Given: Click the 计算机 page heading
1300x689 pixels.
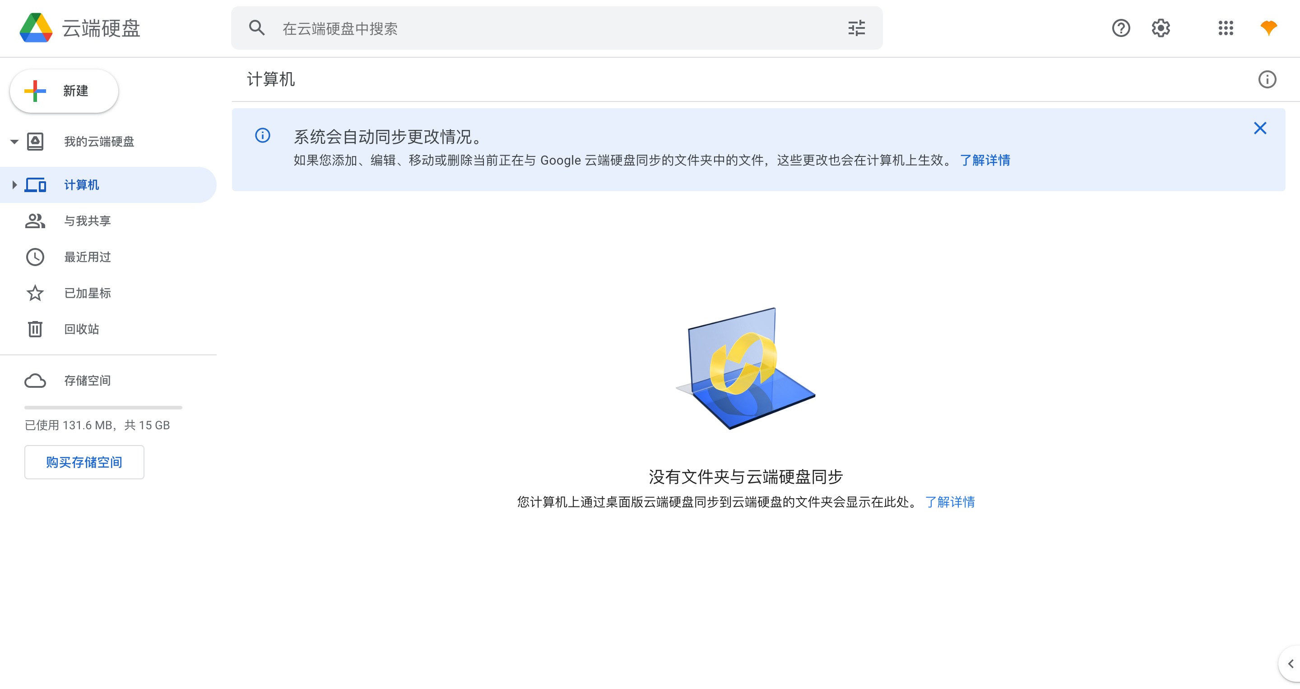Looking at the screenshot, I should pos(270,80).
